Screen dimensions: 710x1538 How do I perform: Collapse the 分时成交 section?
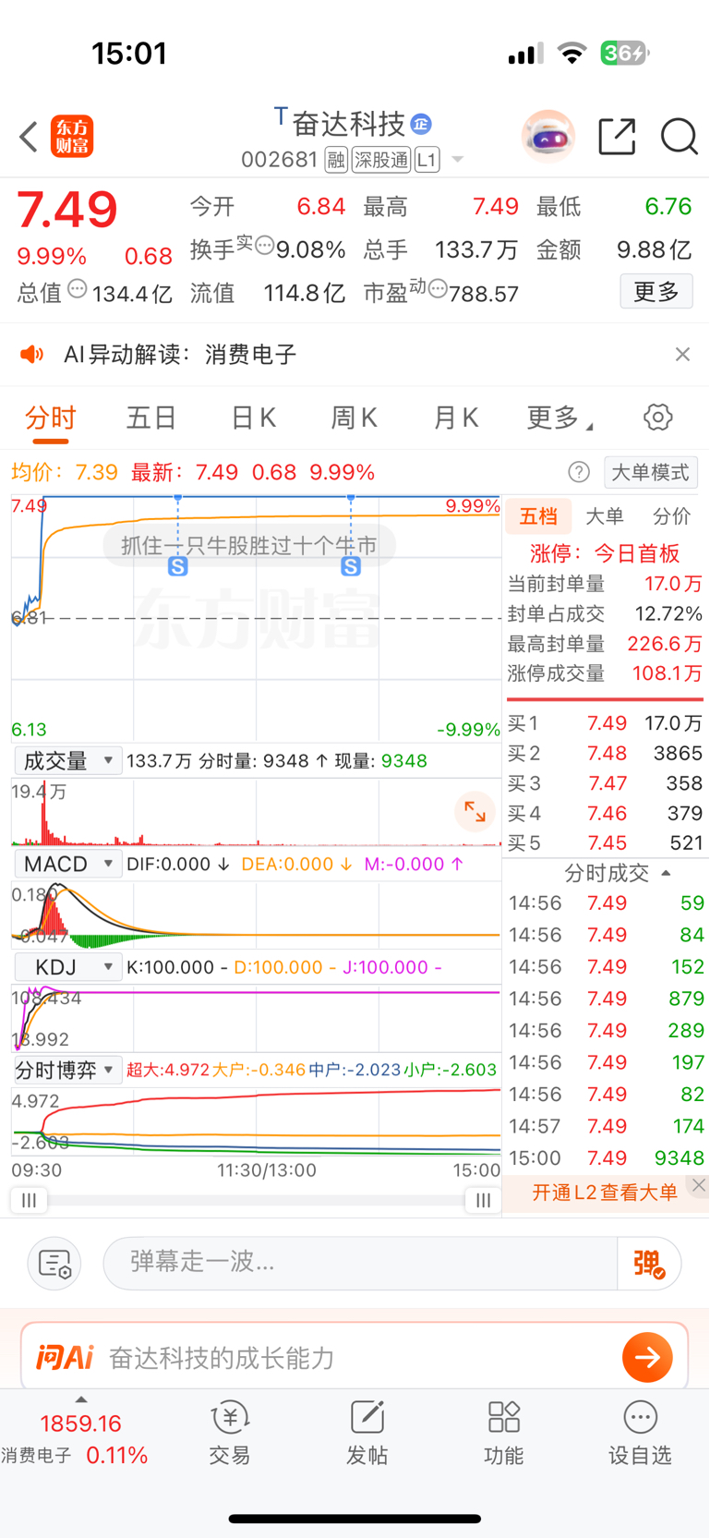(666, 873)
